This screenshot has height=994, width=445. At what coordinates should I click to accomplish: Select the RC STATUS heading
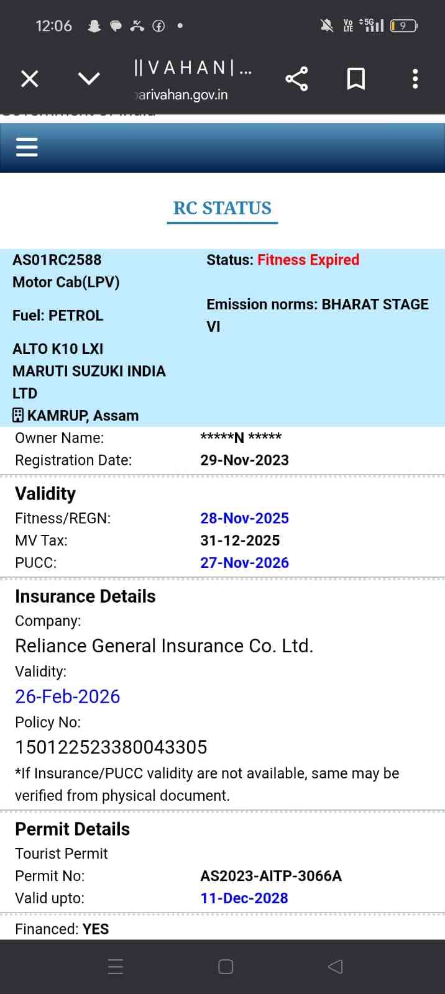[222, 208]
